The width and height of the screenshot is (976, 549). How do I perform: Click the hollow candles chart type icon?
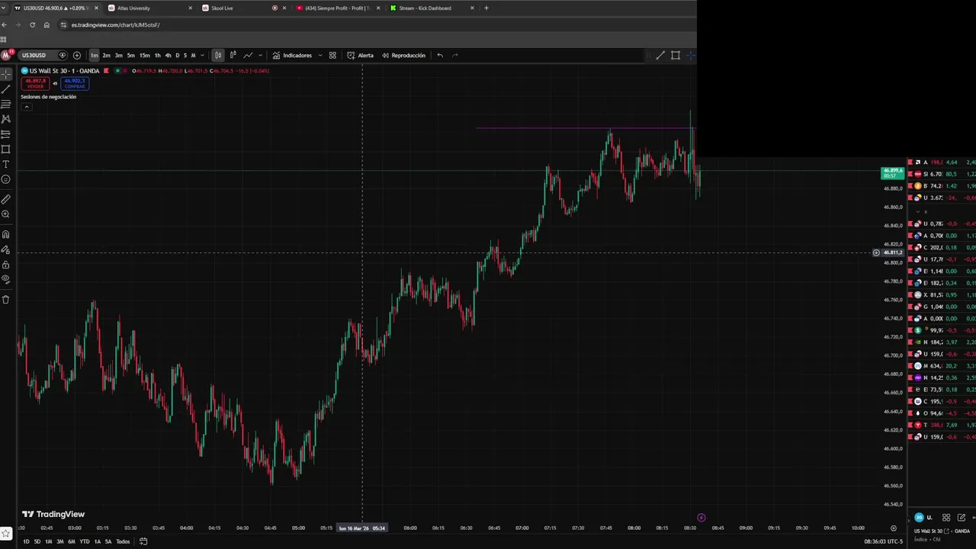pos(233,55)
